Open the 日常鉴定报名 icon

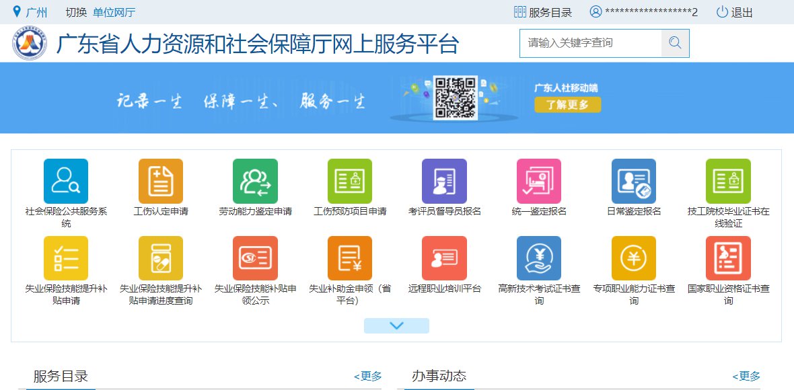coord(633,181)
